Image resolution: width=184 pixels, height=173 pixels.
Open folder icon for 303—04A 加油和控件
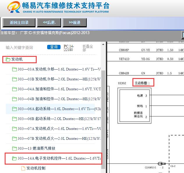[15, 89]
